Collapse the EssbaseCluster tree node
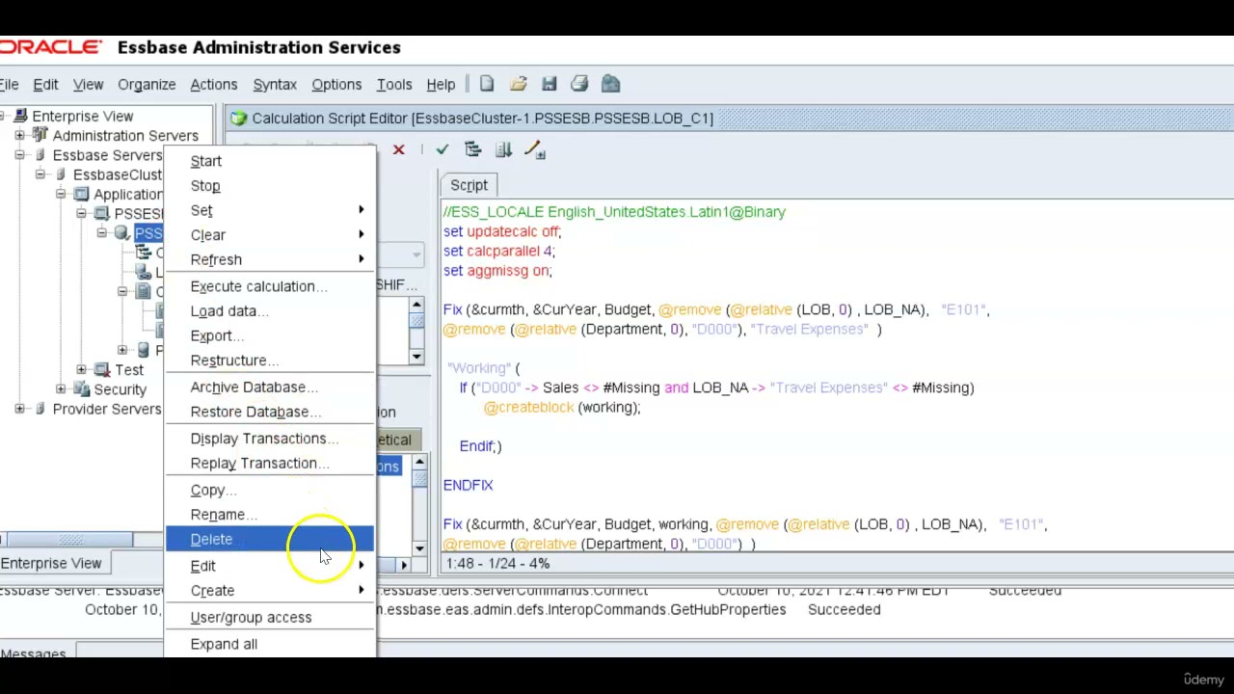Image resolution: width=1234 pixels, height=694 pixels. [40, 174]
